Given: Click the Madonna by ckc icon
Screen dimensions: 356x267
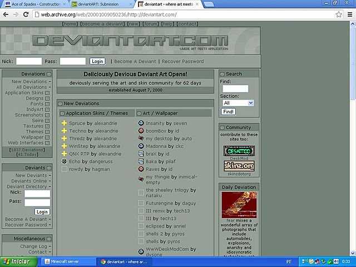Looking at the screenshot, I should 141,146.
